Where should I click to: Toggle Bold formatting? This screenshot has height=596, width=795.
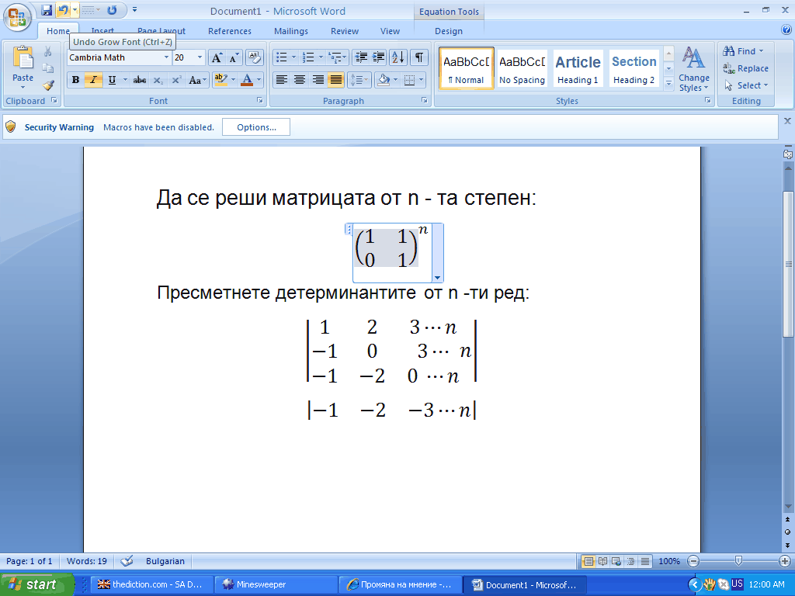[x=75, y=80]
